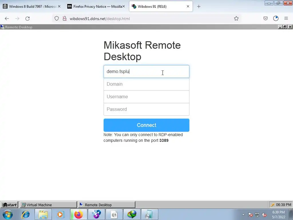Close the Firefox Privacy Notice tab
This screenshot has height=220, width=293.
click(x=124, y=6)
